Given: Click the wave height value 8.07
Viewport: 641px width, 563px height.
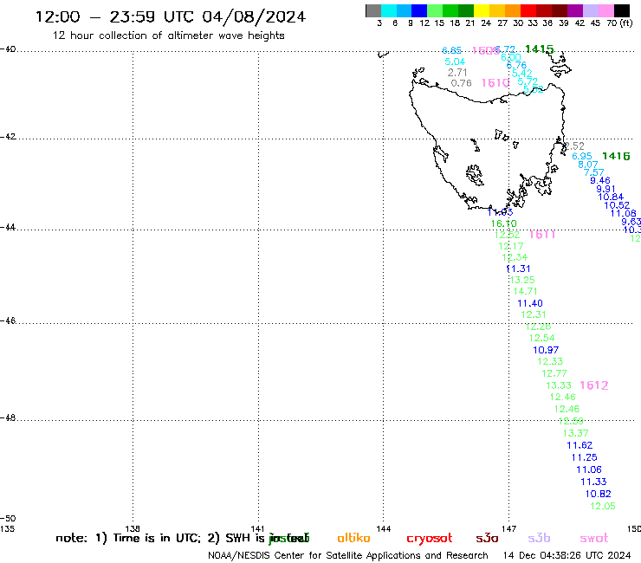Looking at the screenshot, I should point(588,165).
